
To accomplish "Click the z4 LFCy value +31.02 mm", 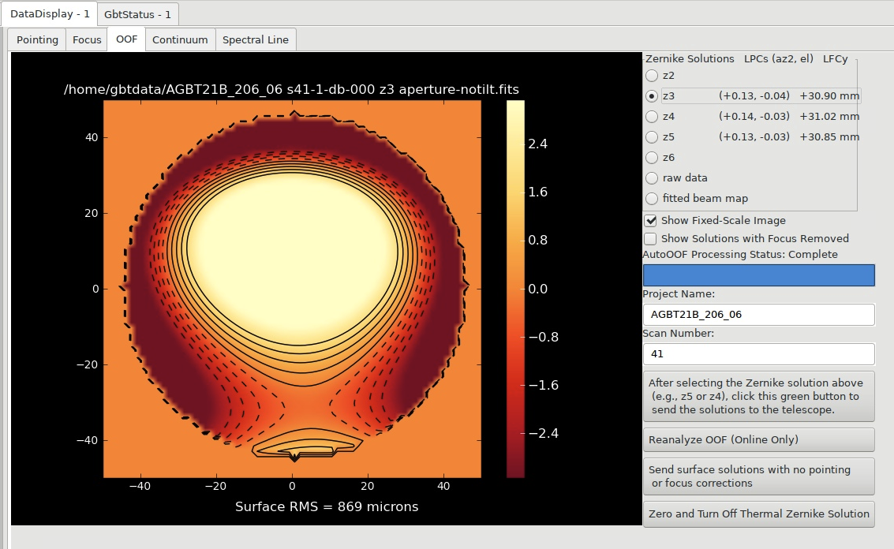I will coord(829,116).
